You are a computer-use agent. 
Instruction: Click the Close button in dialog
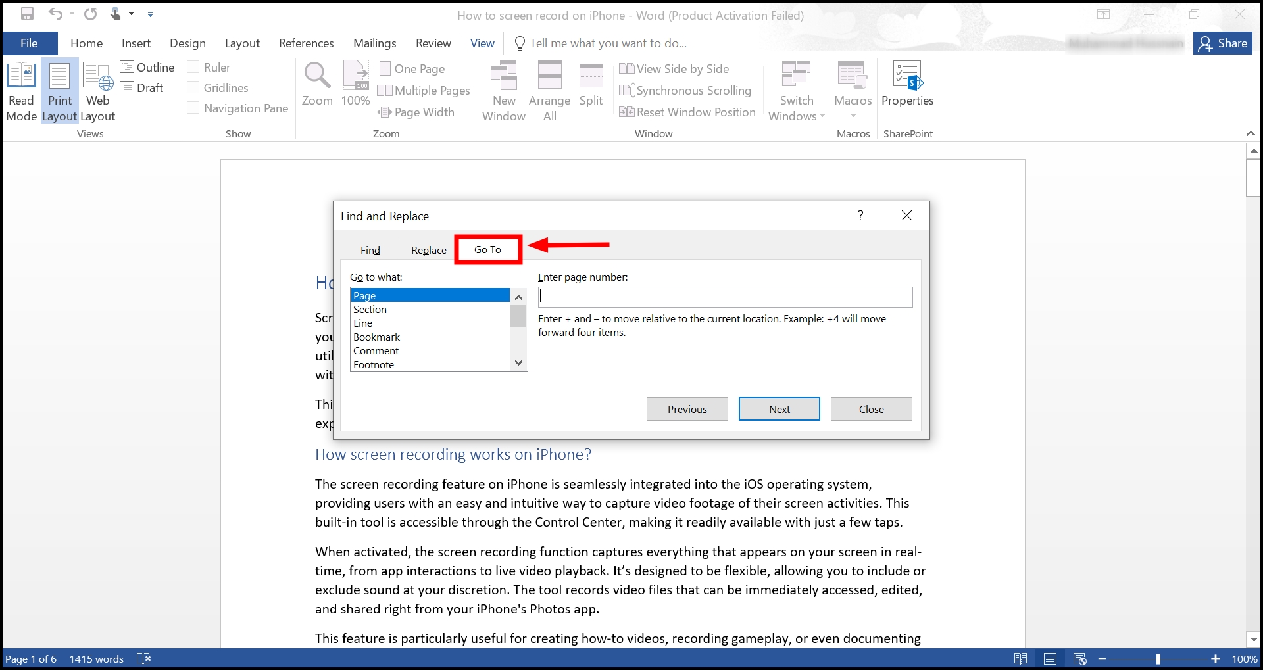click(872, 409)
